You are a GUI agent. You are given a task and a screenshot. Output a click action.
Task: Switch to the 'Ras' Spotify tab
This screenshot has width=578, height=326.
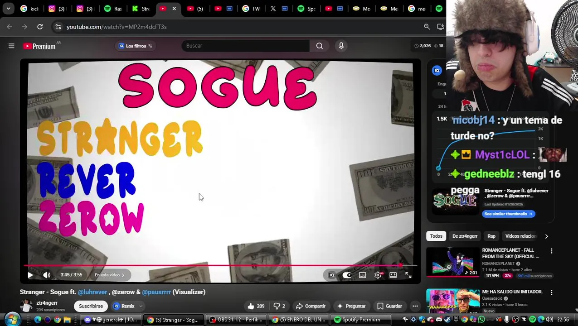tap(112, 9)
